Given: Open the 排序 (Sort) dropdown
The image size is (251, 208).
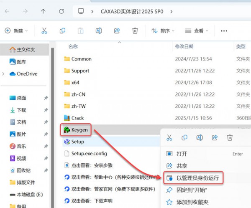Looking at the screenshot, I should 163,30.
